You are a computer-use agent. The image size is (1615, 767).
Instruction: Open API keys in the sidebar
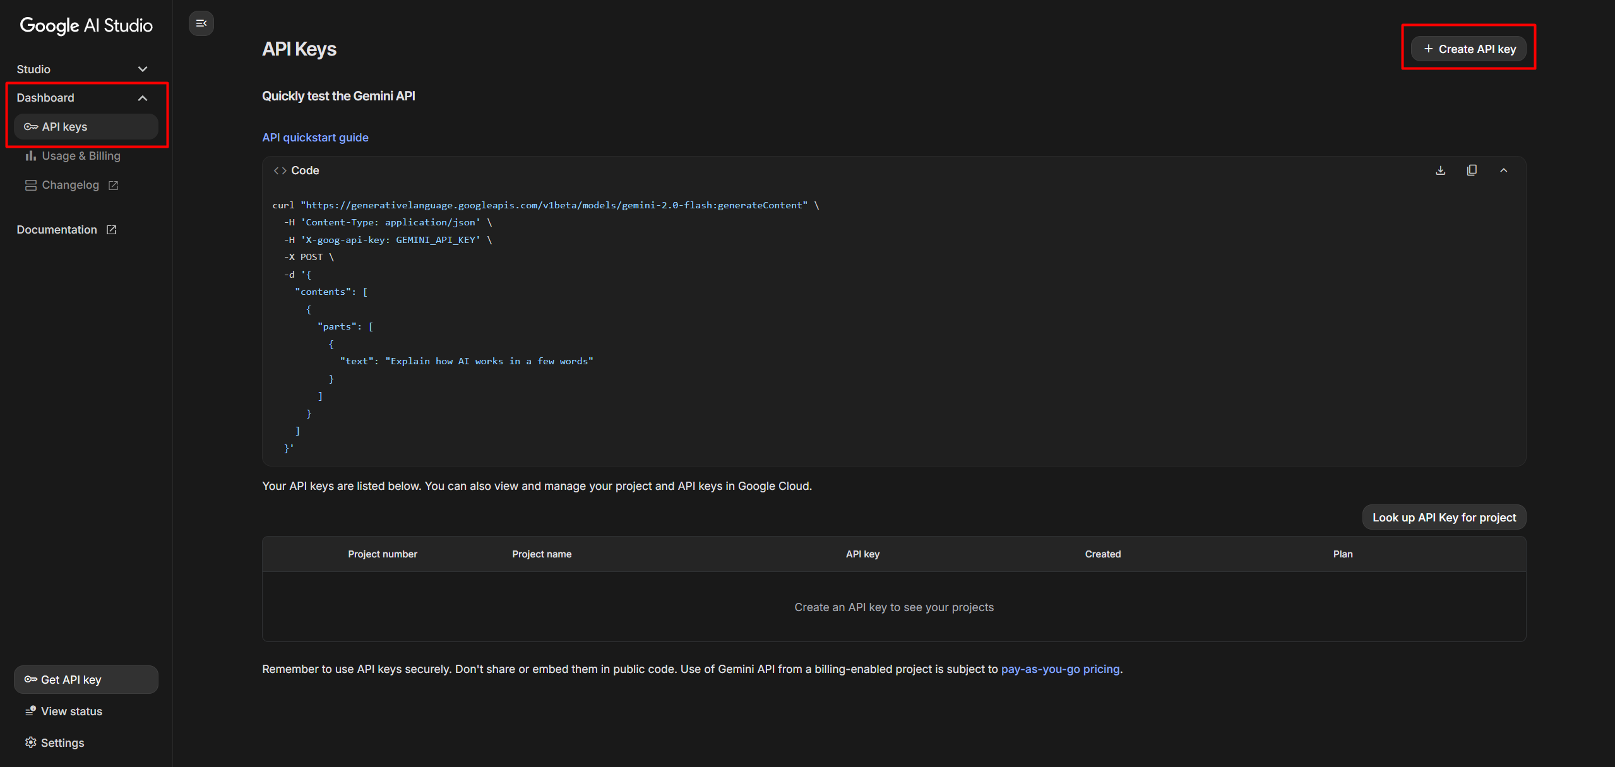click(x=64, y=127)
